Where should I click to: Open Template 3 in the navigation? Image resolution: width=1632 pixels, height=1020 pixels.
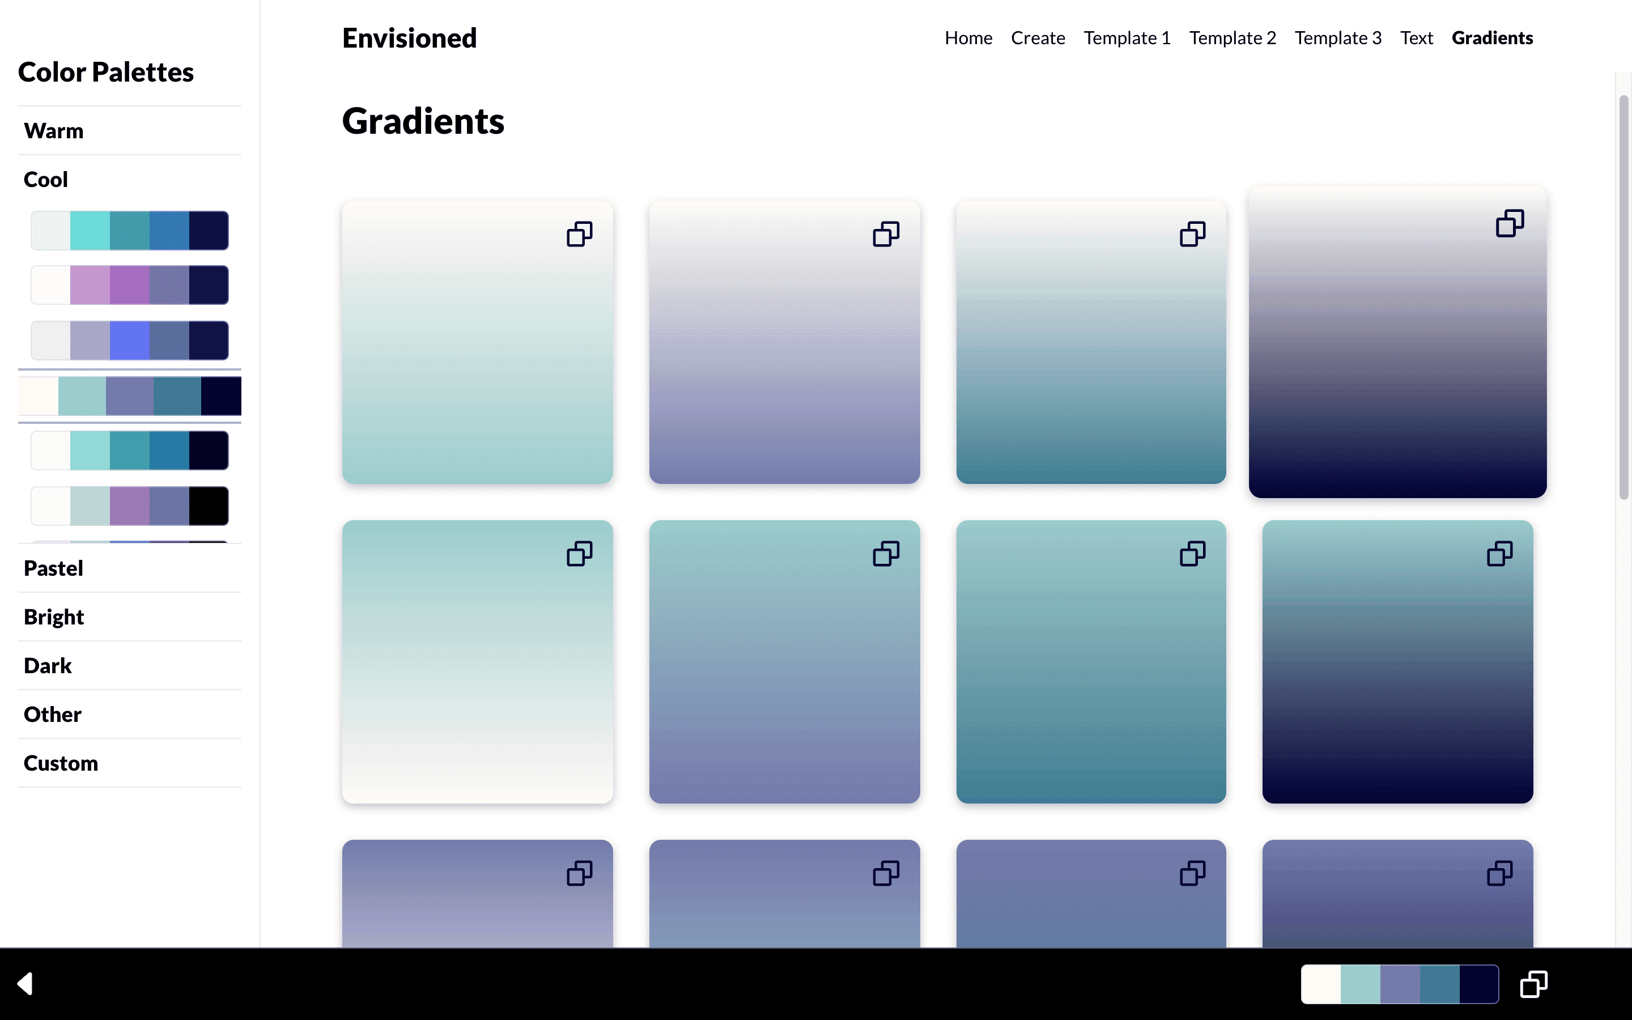point(1338,38)
